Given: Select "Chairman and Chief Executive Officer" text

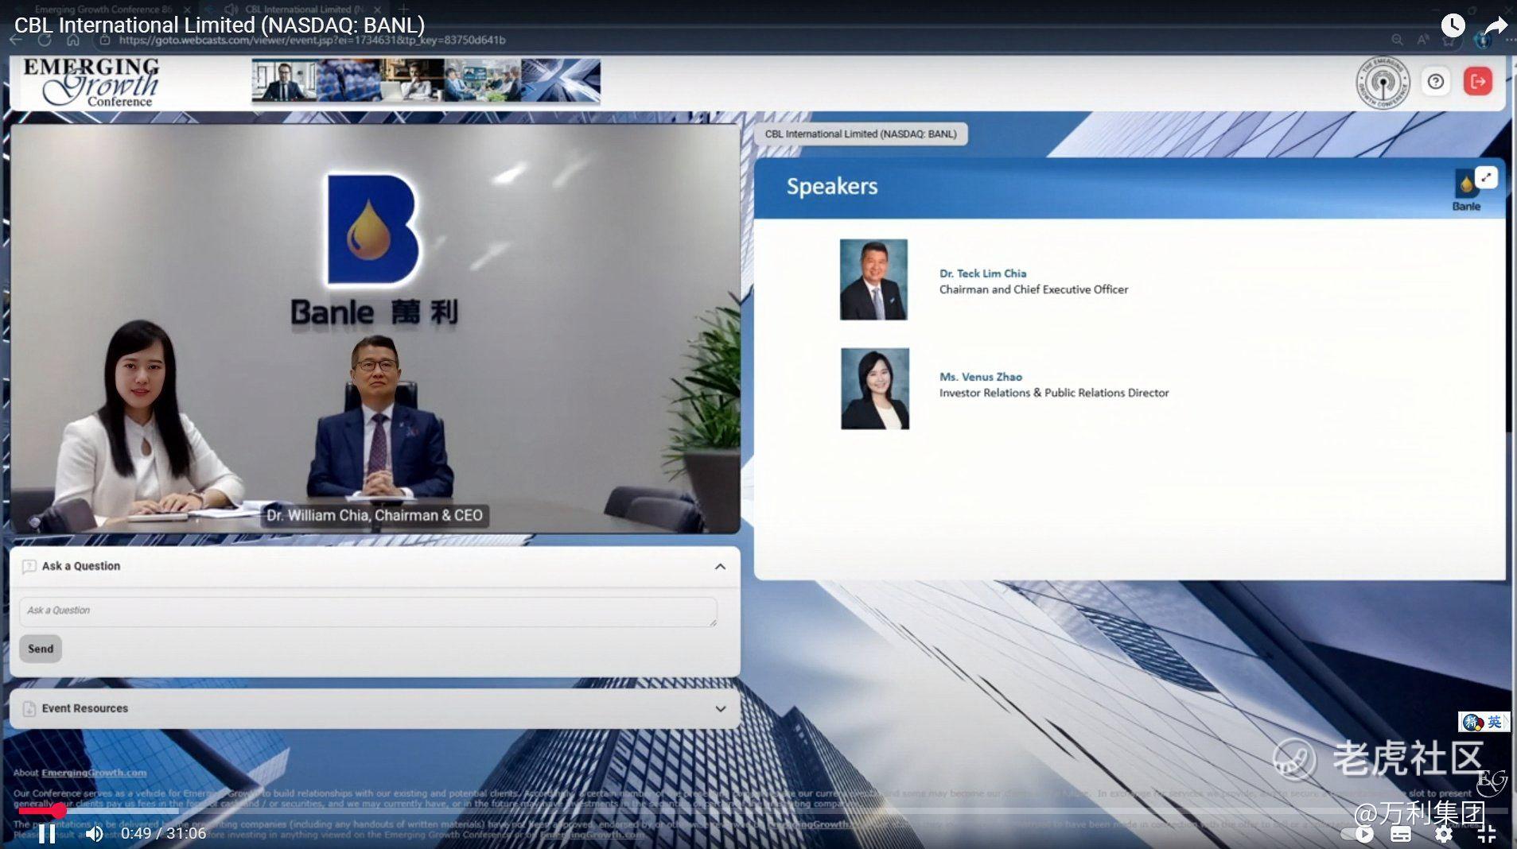Looking at the screenshot, I should [1033, 289].
